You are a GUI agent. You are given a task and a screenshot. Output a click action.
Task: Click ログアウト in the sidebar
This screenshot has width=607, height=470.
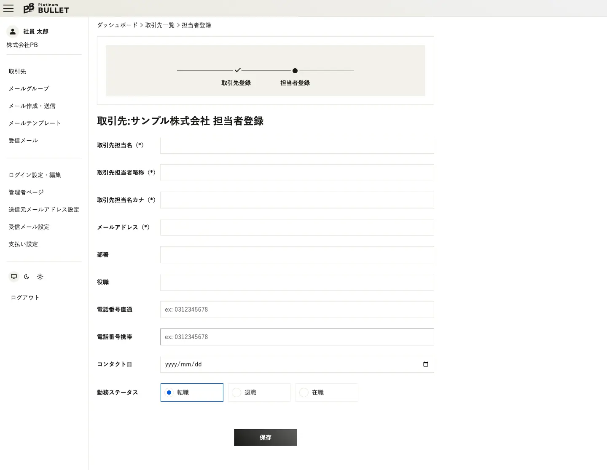[25, 297]
